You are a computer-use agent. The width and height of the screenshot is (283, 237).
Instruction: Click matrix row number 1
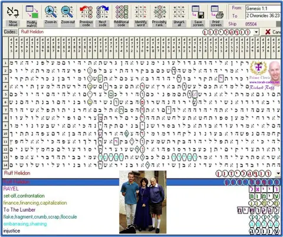click(5, 63)
